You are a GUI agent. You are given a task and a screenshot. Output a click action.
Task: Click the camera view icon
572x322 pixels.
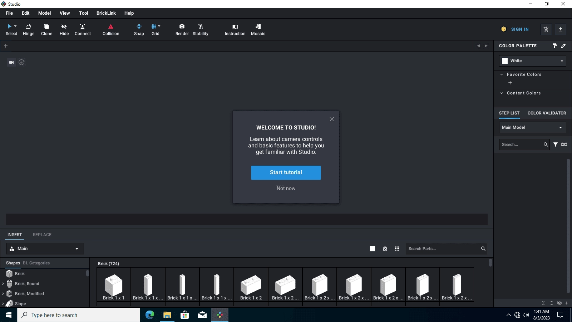[11, 62]
